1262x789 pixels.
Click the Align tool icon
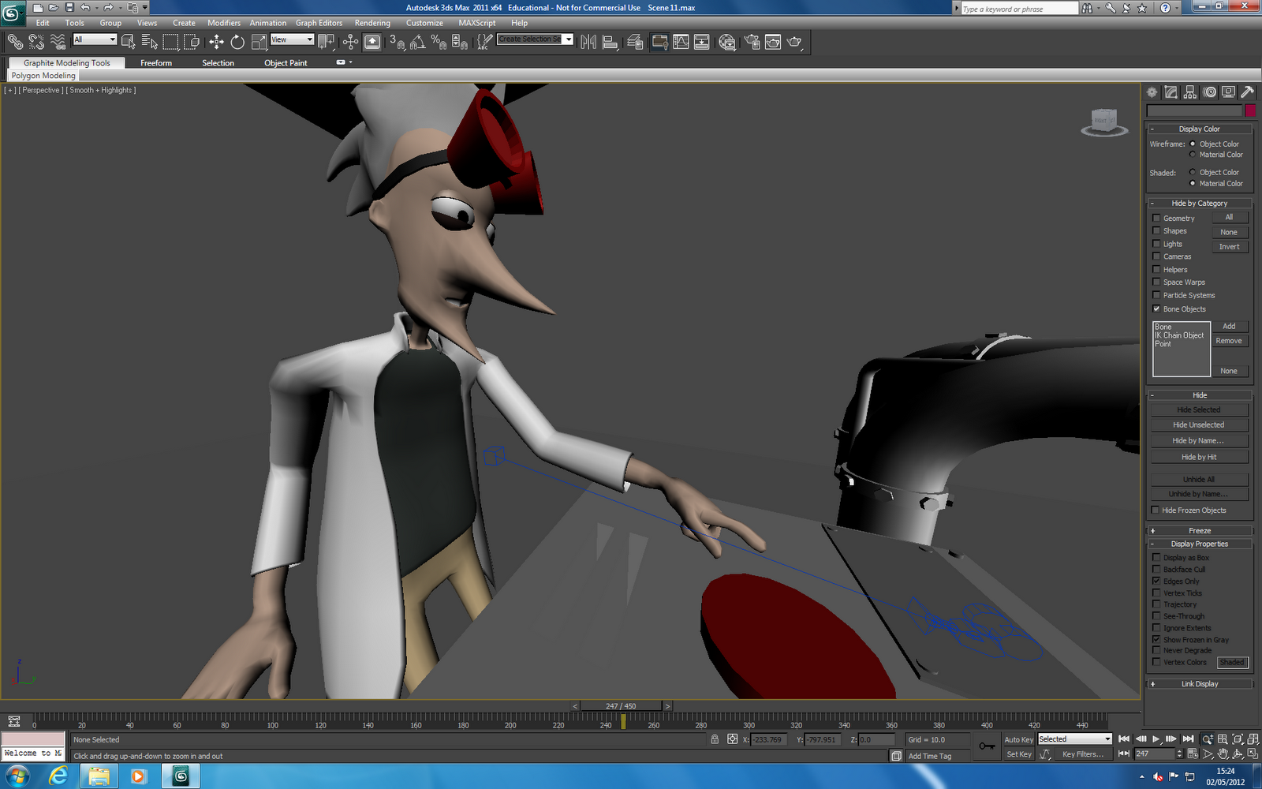click(x=609, y=42)
